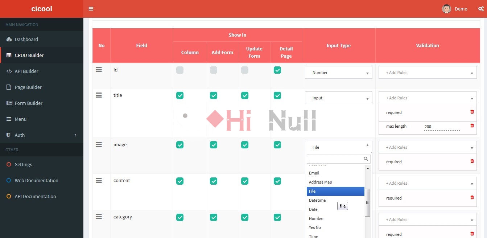The width and height of the screenshot is (487, 238).
Task: Toggle category Column checkbox
Action: coord(180,217)
